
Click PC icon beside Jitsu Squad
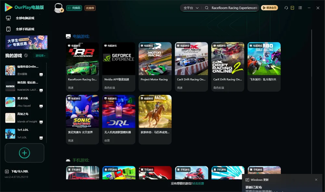point(41,106)
